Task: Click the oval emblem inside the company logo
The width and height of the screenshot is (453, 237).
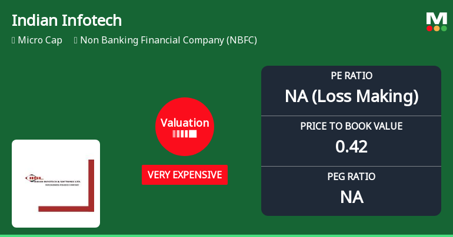Action: point(34,178)
